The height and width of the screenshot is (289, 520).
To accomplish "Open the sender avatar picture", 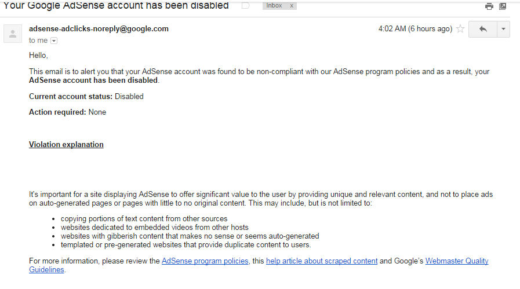I will 13,34.
